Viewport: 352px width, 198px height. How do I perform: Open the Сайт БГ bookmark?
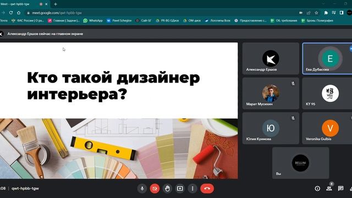click(x=143, y=20)
